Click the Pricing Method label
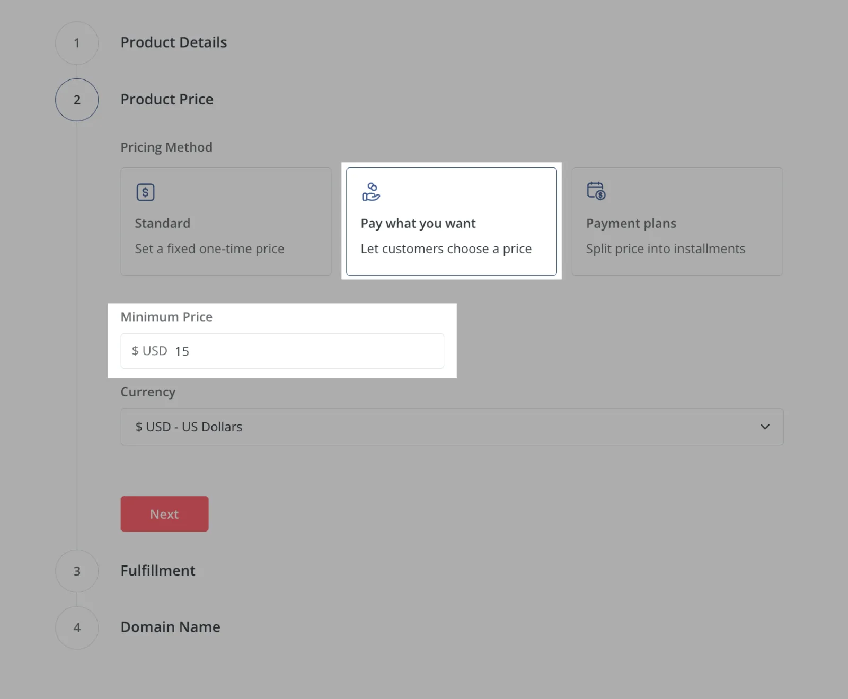 [166, 147]
